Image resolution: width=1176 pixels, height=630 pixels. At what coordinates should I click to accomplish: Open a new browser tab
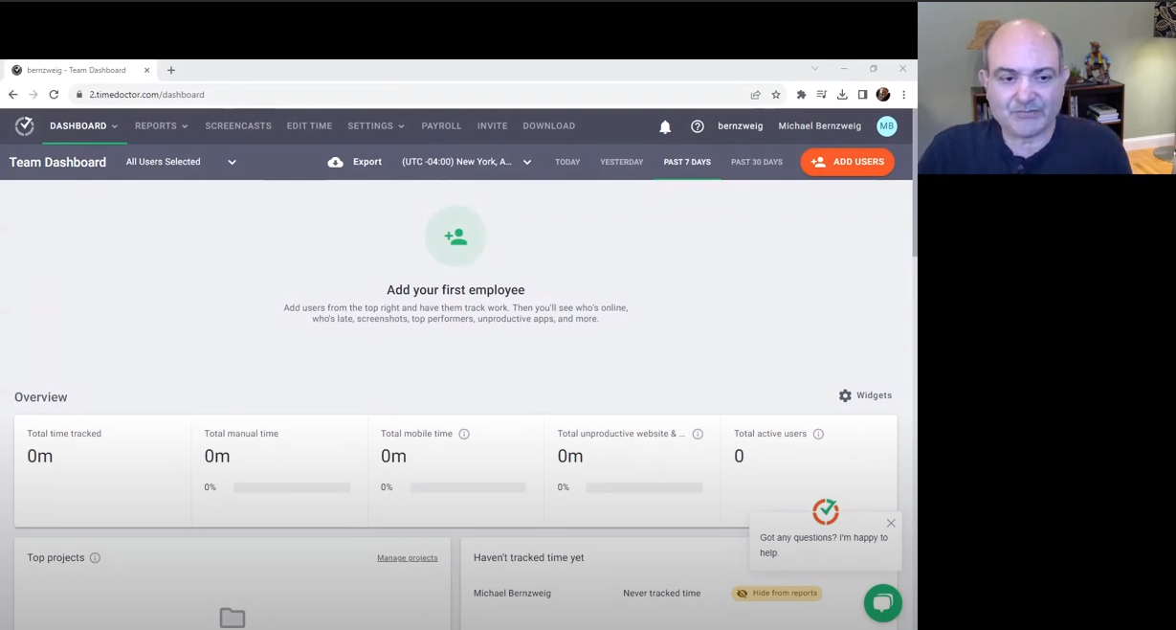tap(171, 70)
